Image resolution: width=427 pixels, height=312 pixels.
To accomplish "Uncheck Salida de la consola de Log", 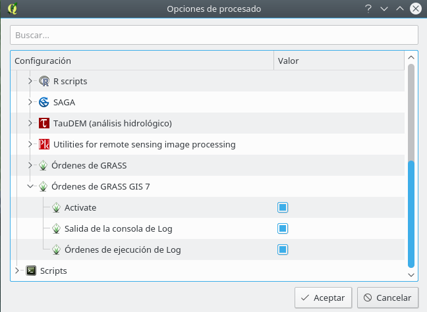I will [283, 228].
